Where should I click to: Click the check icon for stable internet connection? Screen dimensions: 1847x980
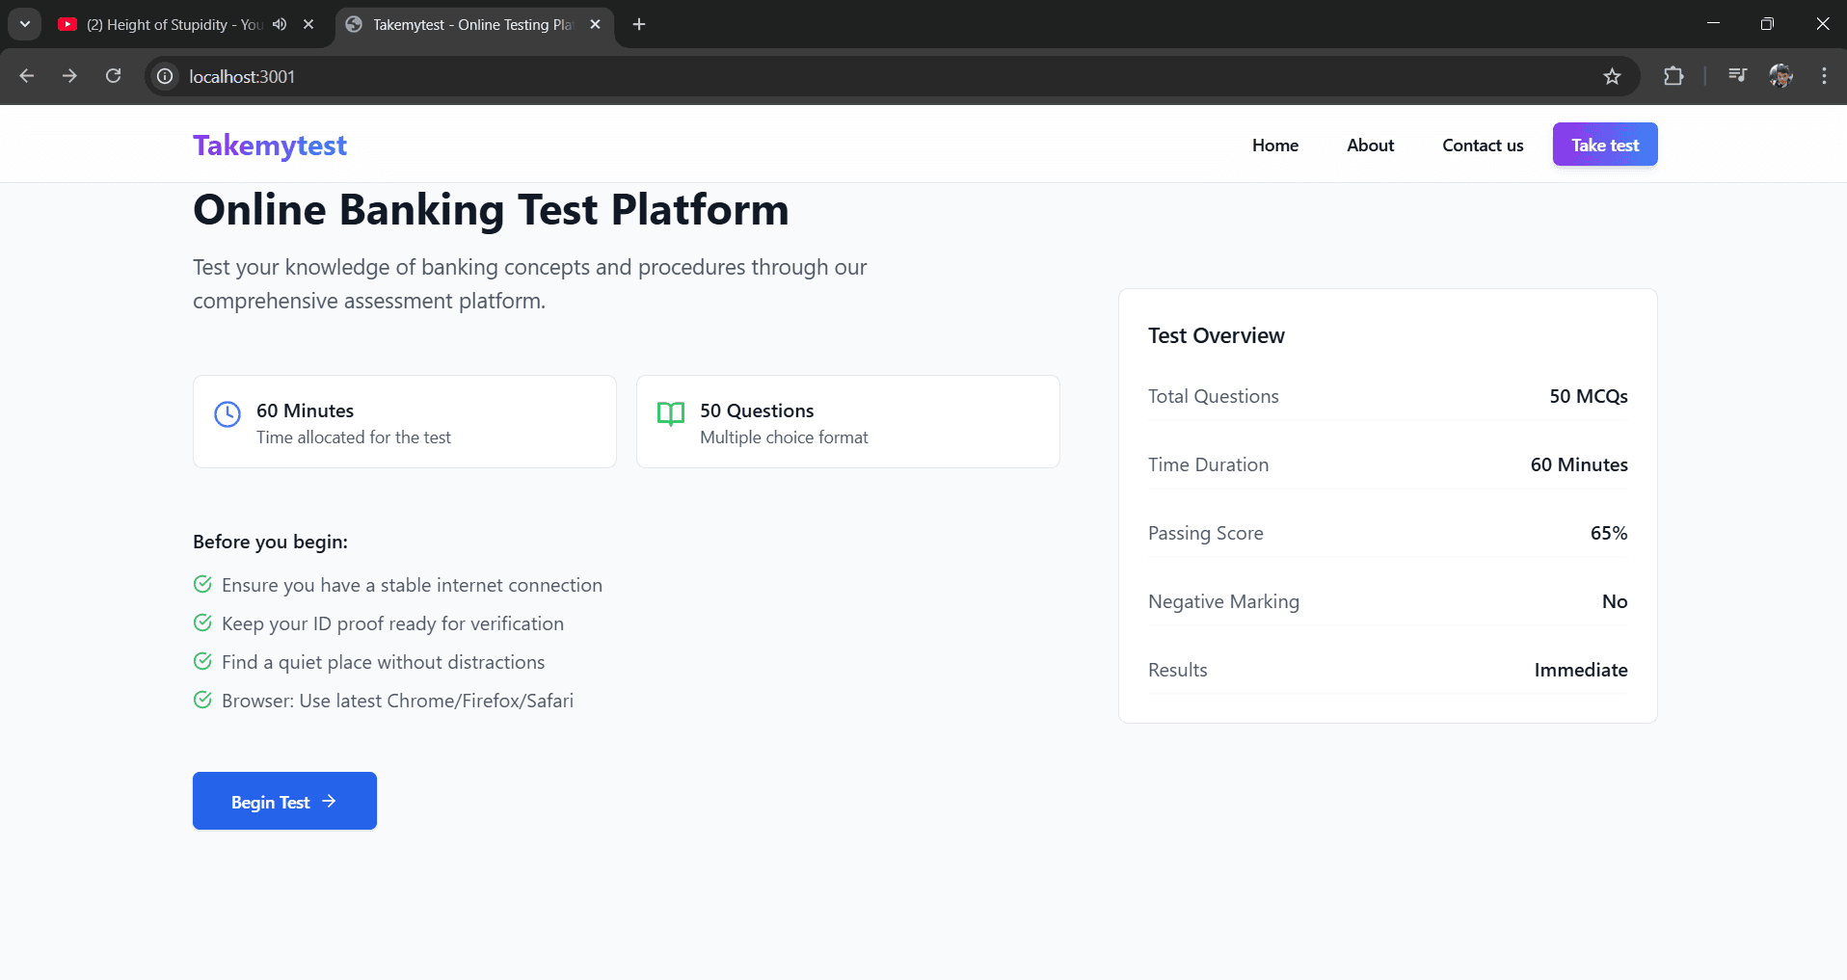pos(202,584)
